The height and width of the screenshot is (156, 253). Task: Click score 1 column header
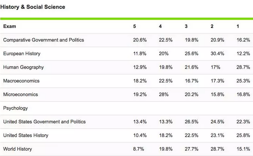tap(238, 26)
